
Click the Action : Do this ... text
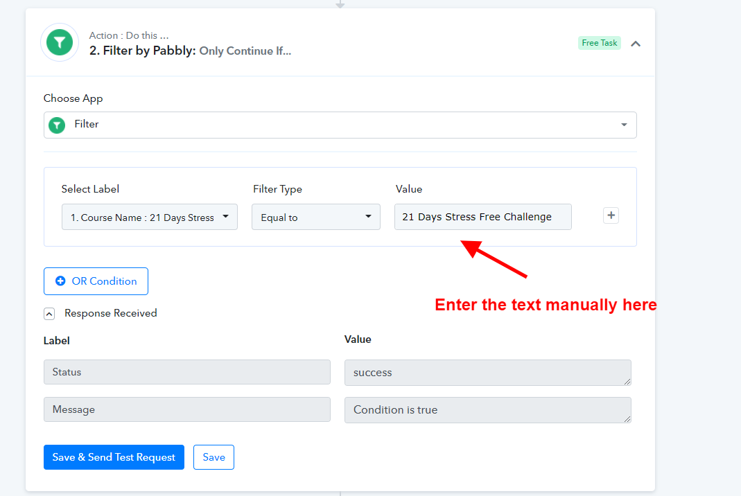click(x=129, y=35)
